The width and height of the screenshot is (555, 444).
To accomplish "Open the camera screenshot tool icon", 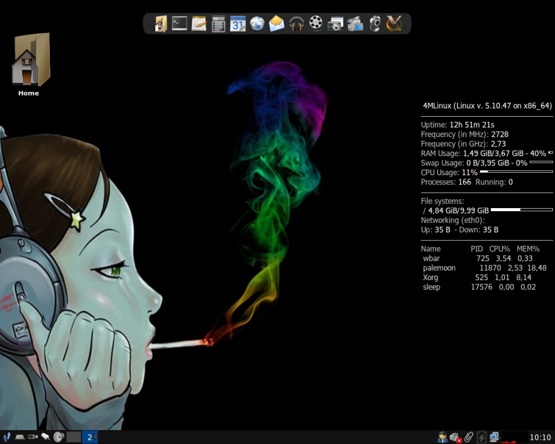I will [x=335, y=24].
